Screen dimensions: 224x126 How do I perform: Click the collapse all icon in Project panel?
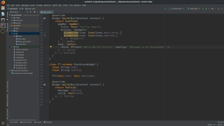pos(31,12)
